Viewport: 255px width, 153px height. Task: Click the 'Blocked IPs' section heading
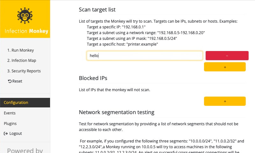(x=93, y=78)
